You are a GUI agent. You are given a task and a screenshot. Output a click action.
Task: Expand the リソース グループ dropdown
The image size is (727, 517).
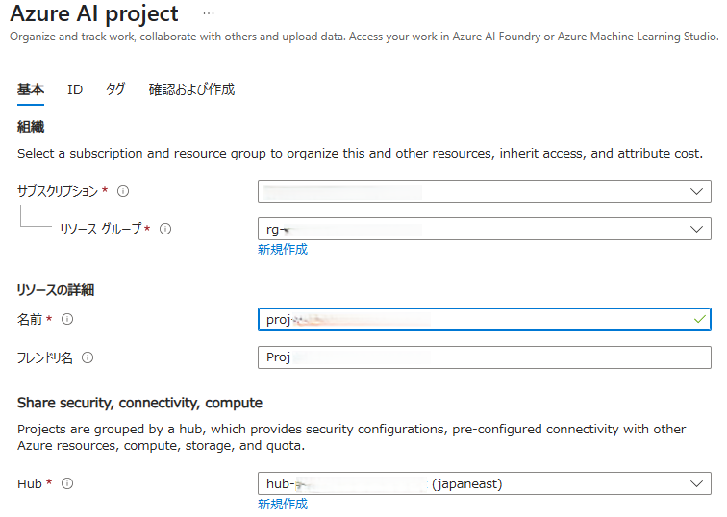click(484, 229)
